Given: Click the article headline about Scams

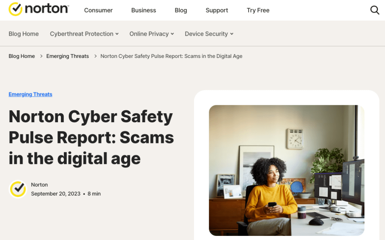Looking at the screenshot, I should (91, 137).
